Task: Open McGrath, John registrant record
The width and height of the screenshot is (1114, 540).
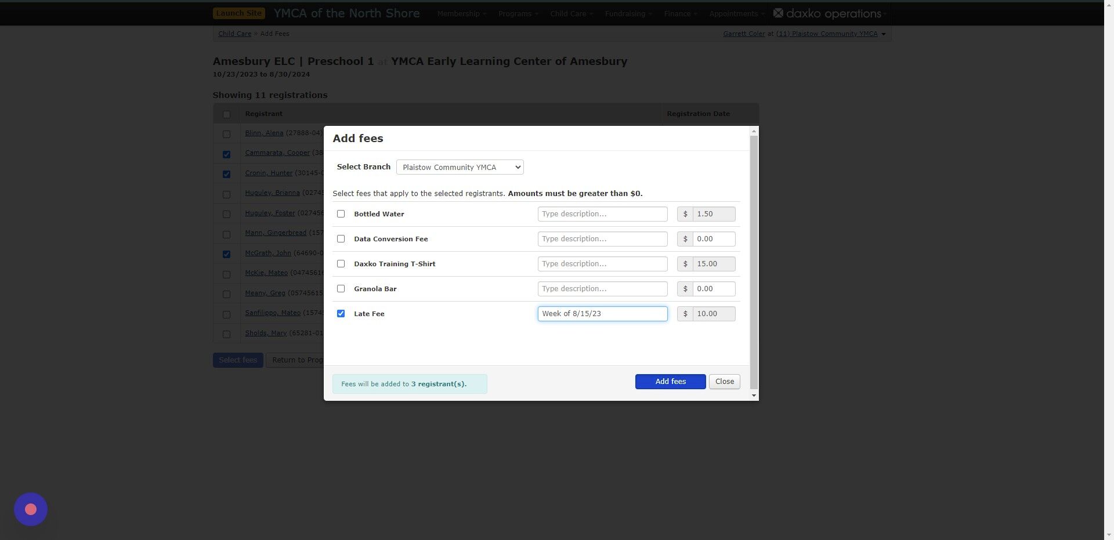Action: 267,253
